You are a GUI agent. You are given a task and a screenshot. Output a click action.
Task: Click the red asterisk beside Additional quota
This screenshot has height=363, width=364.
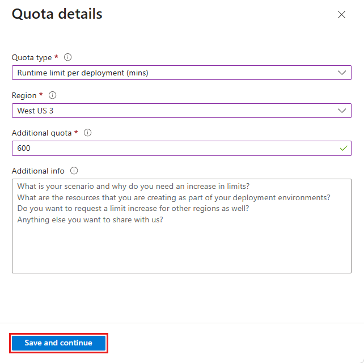[76, 132]
